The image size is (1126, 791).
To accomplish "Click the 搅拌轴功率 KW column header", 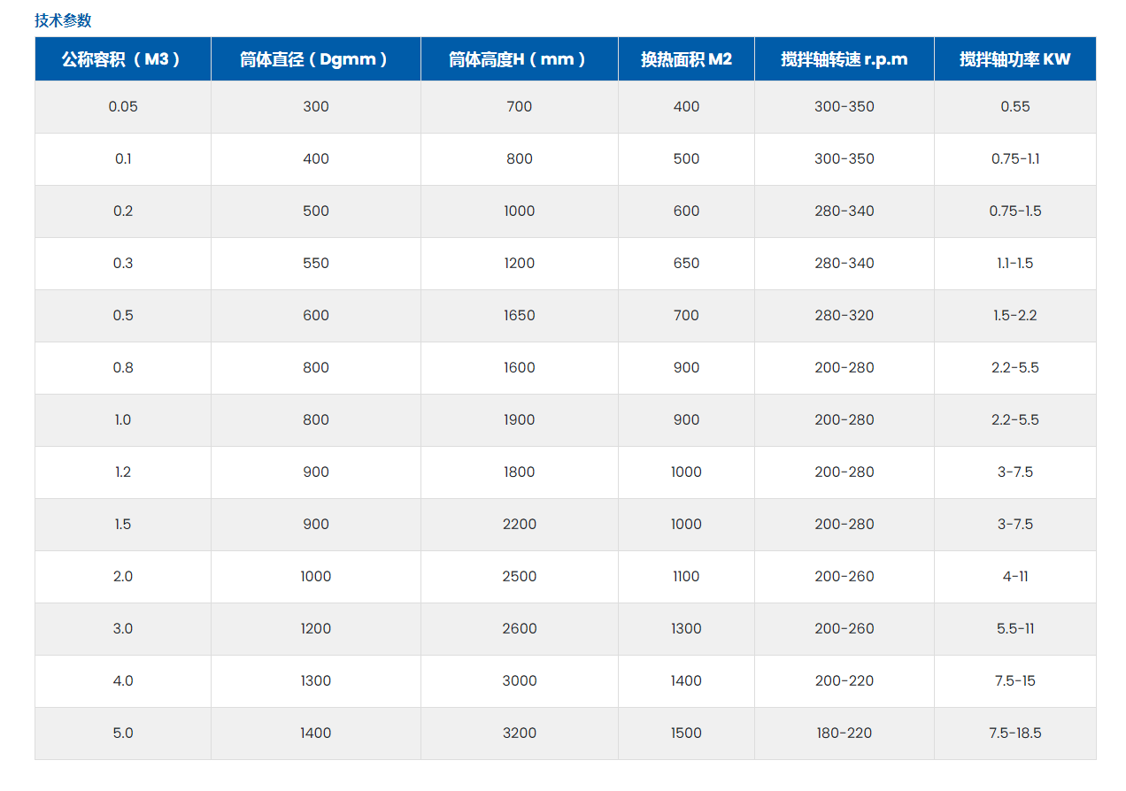I will pos(1014,59).
